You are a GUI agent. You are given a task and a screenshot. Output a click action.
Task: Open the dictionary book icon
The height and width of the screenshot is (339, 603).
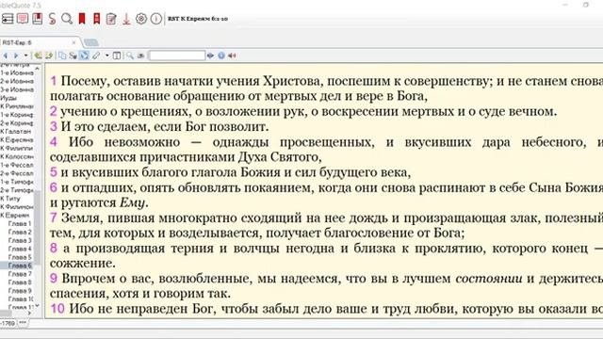(x=38, y=18)
